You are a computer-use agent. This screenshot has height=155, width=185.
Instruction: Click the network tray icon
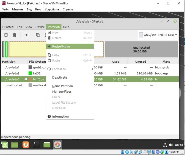point(165,145)
